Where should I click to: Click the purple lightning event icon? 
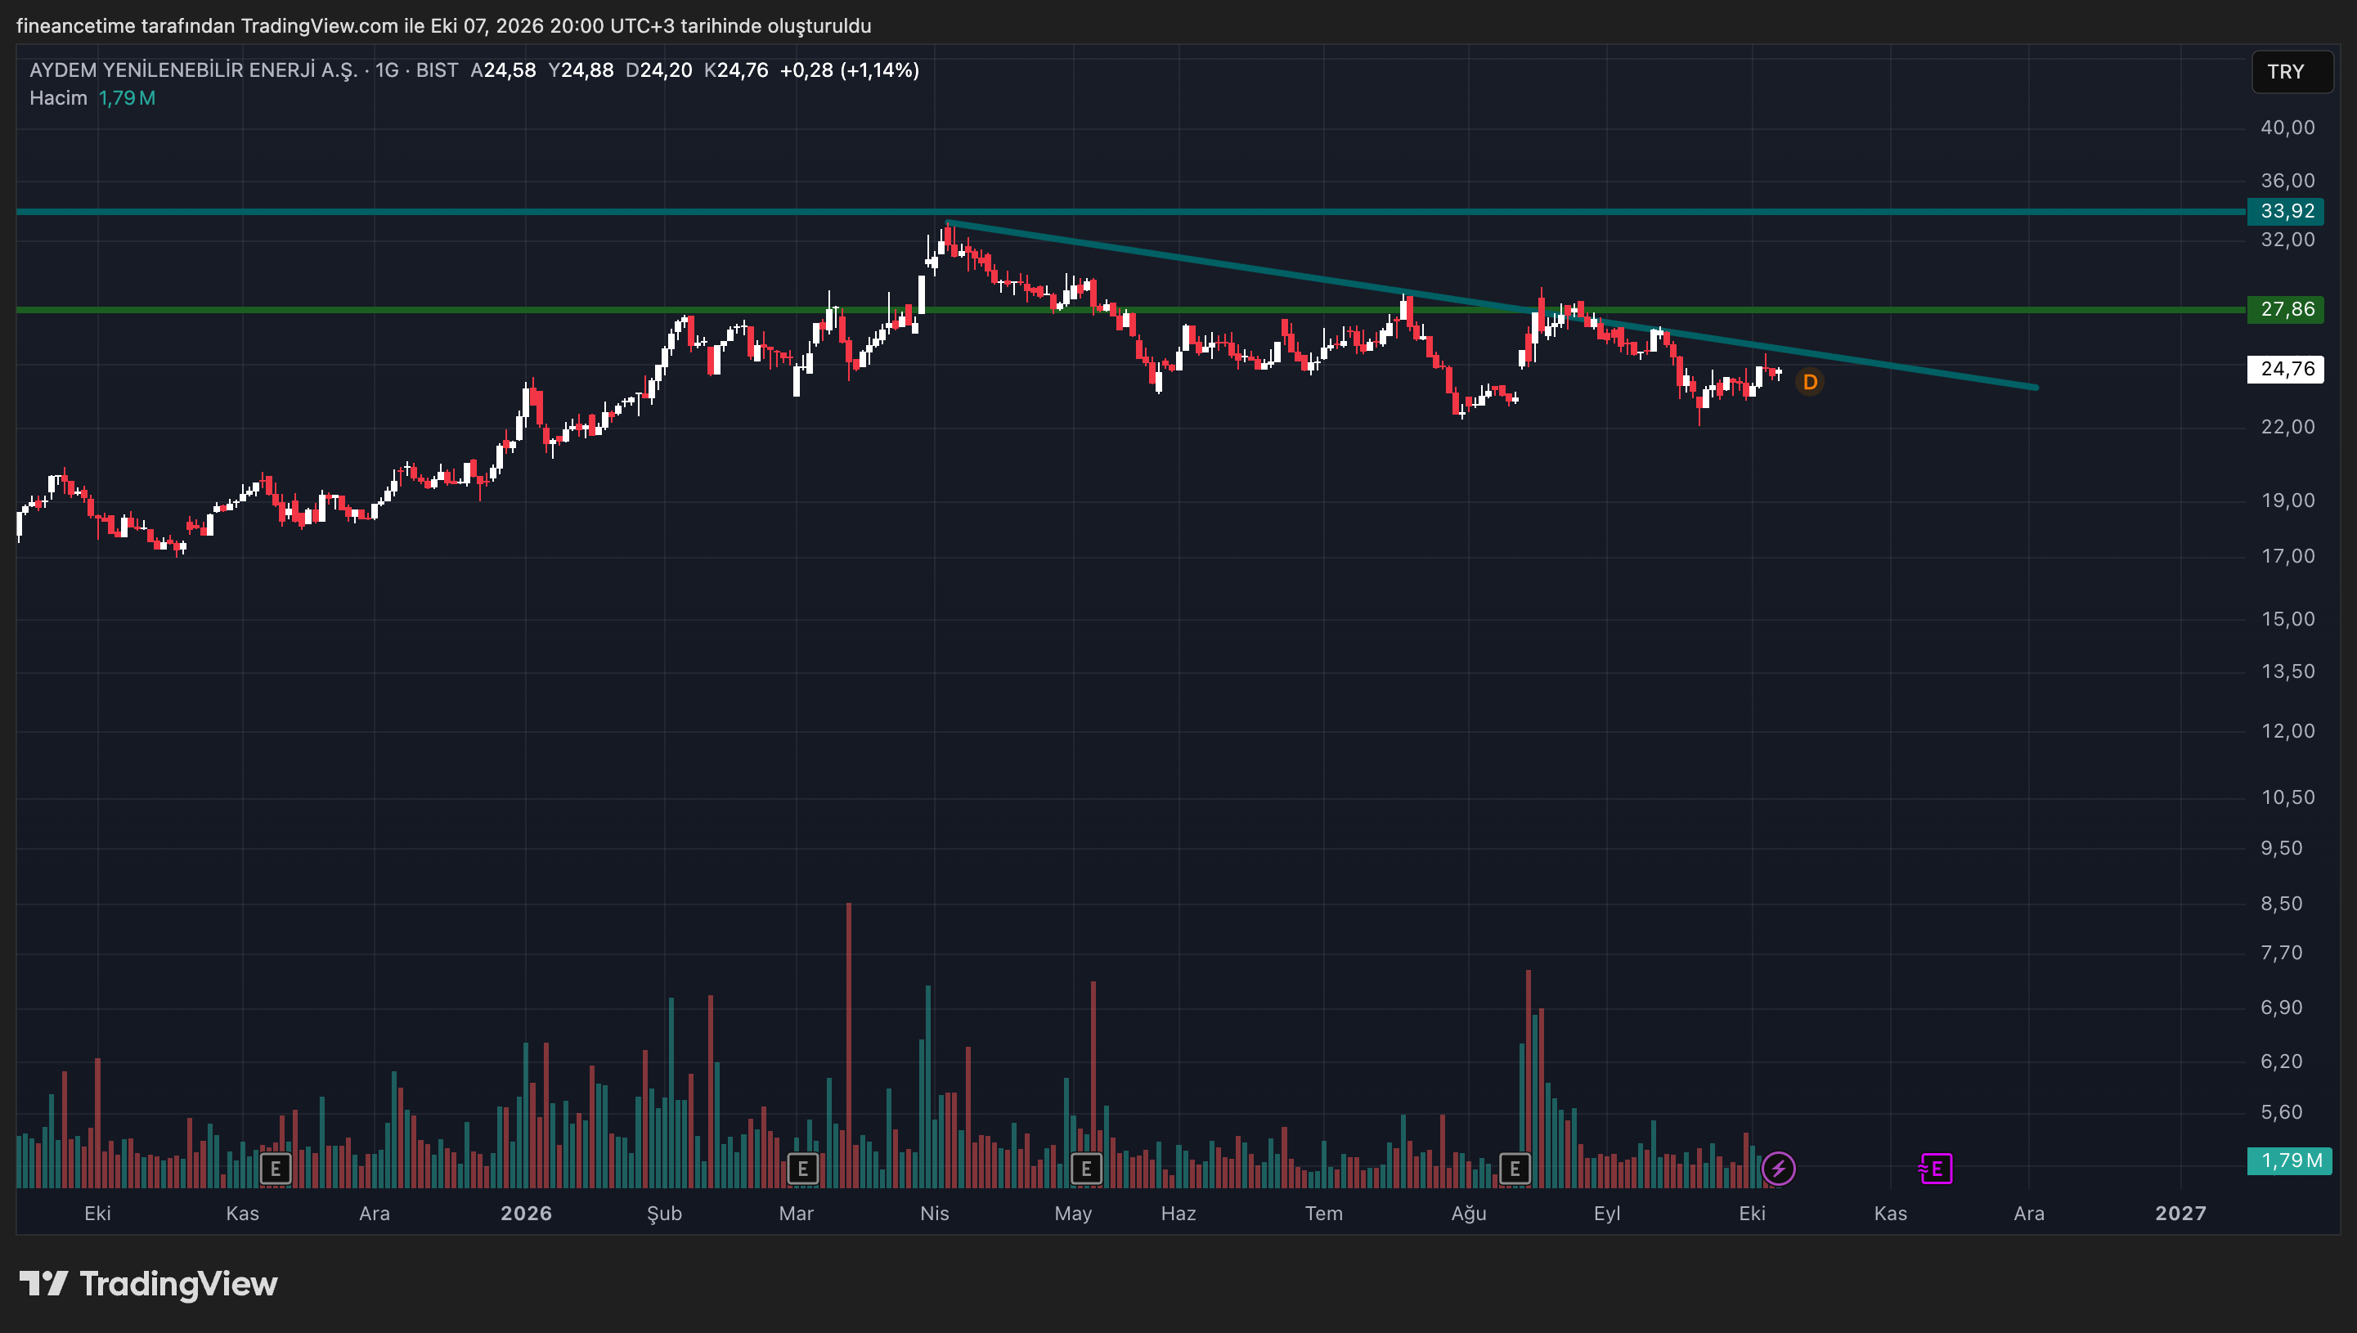tap(1779, 1169)
